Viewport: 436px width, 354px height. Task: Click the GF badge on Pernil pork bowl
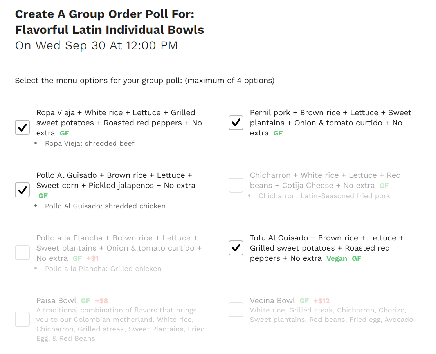point(278,133)
